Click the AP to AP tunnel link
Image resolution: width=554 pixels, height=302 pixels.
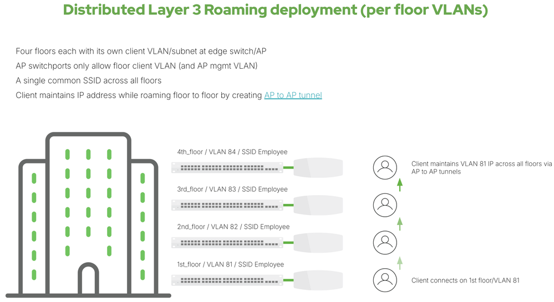293,95
